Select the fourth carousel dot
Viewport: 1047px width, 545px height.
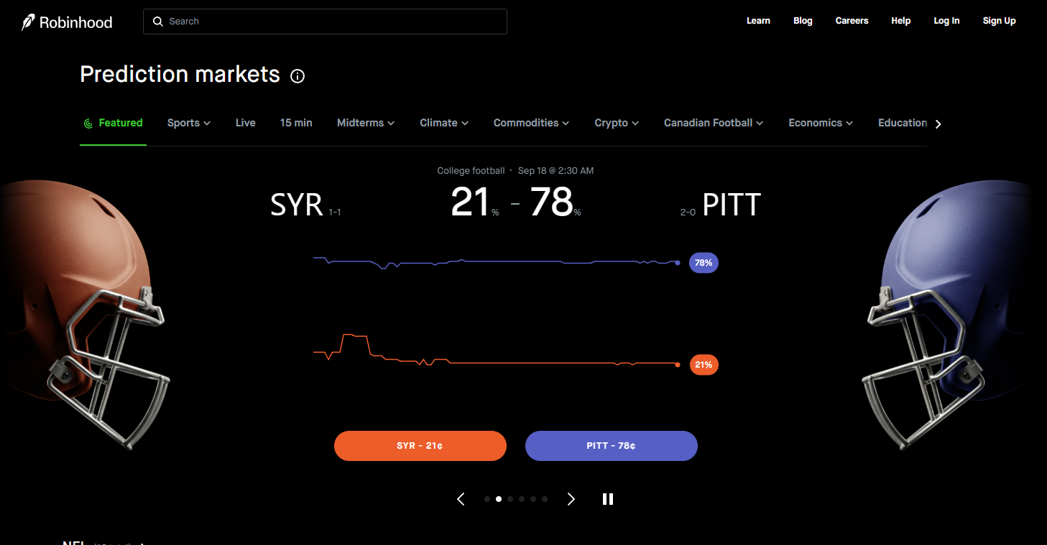522,499
